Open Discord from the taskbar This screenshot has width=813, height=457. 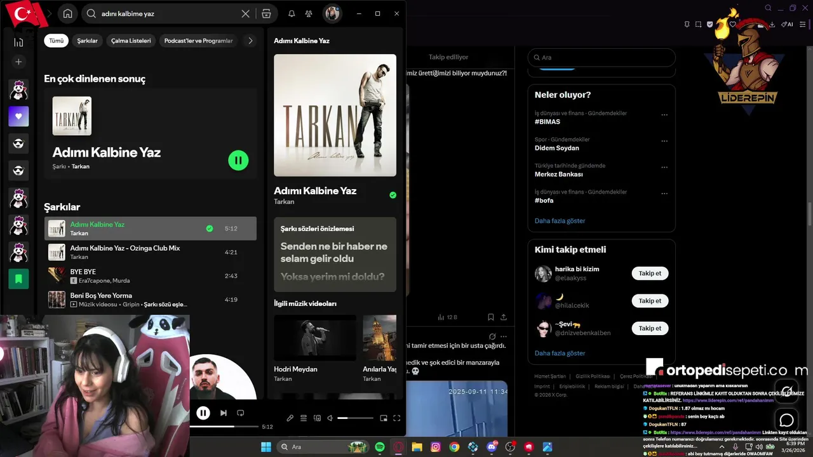pyautogui.click(x=491, y=447)
